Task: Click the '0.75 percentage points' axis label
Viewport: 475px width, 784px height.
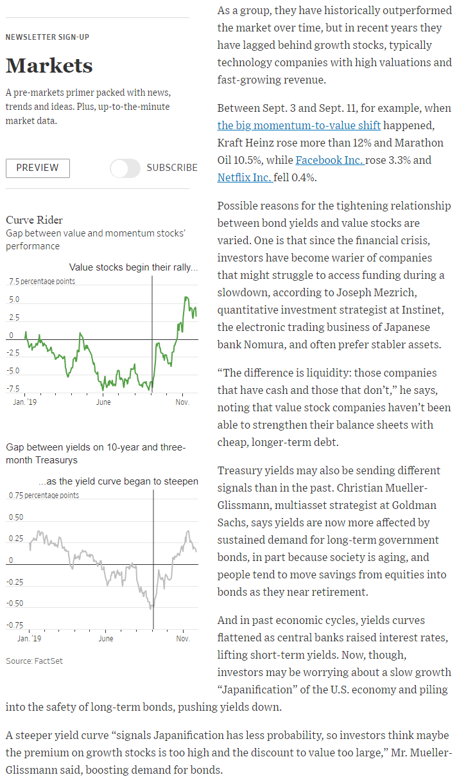Action: click(x=44, y=495)
